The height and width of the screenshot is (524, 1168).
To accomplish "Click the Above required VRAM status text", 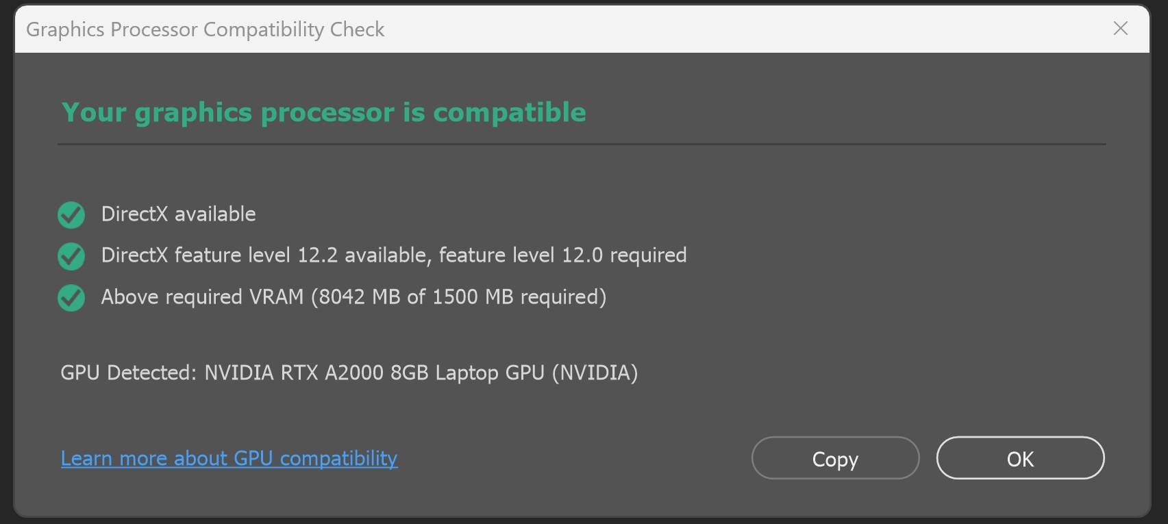I will pos(353,297).
